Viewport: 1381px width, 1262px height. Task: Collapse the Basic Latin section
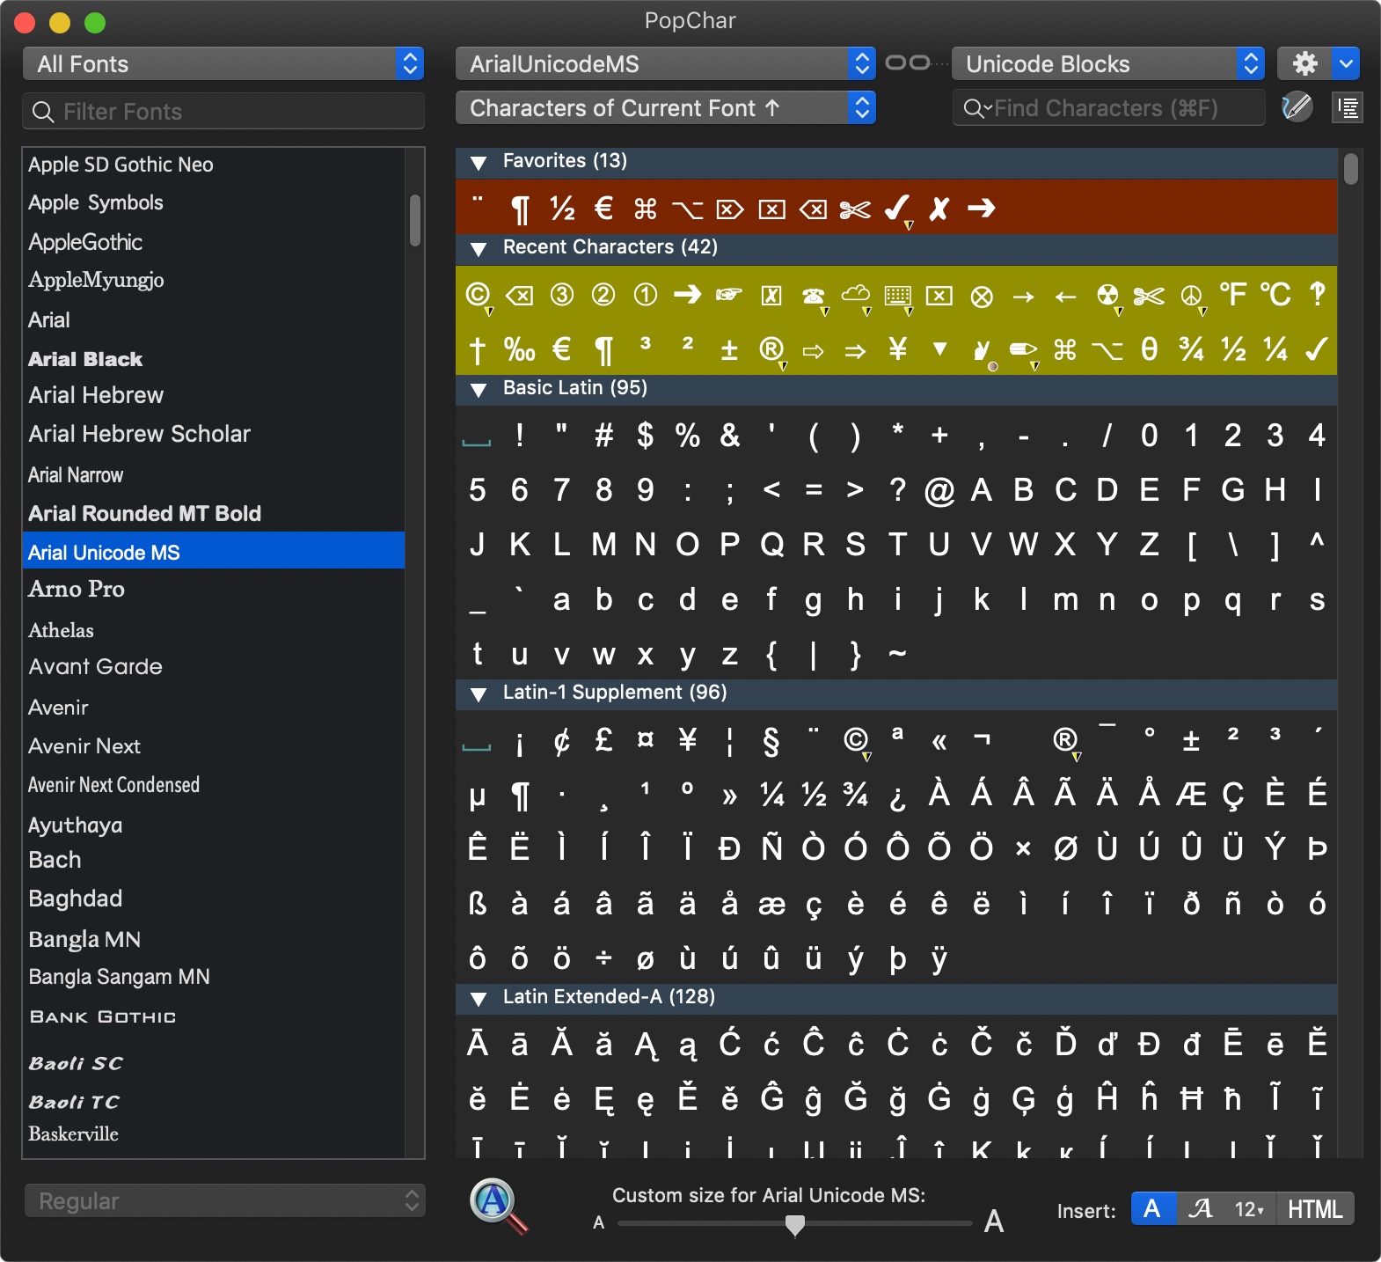[479, 389]
